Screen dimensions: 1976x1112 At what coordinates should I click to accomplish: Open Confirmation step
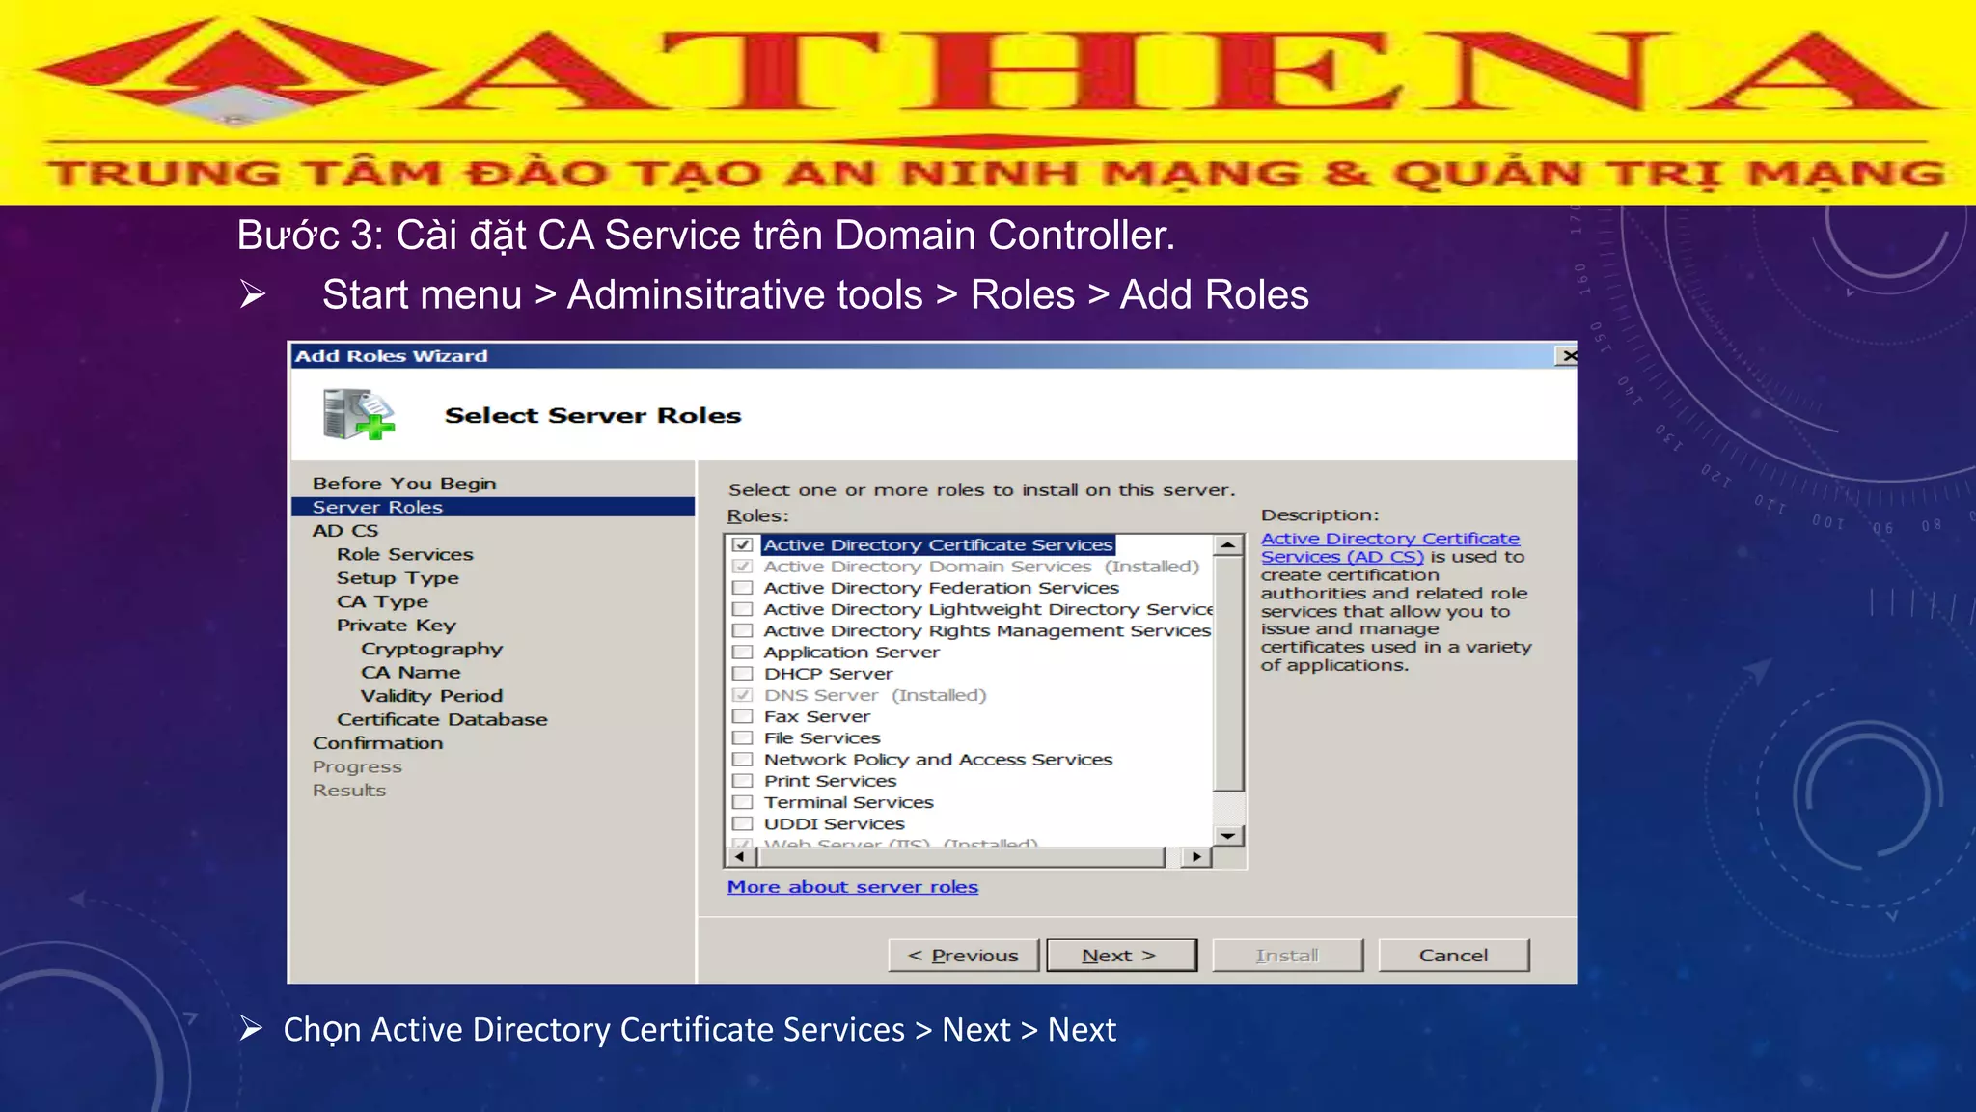click(377, 743)
